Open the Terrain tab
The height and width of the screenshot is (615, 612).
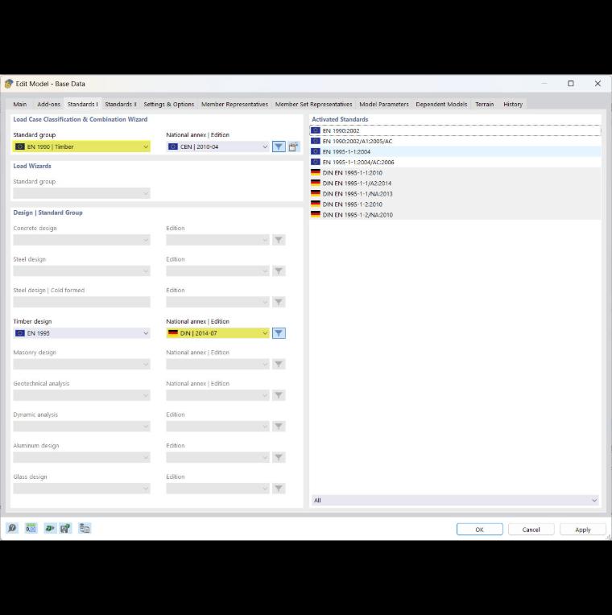coord(485,104)
